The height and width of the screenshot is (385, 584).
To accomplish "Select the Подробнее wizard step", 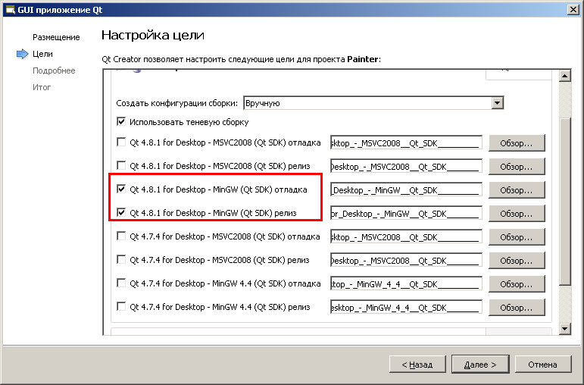I will [x=54, y=70].
